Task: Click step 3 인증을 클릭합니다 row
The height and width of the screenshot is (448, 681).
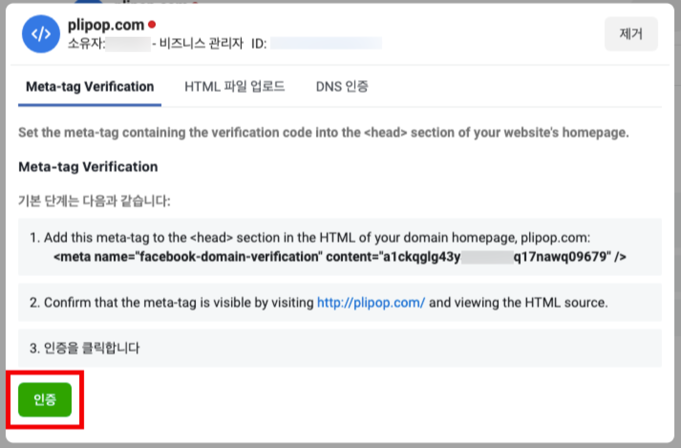Action: 85,348
